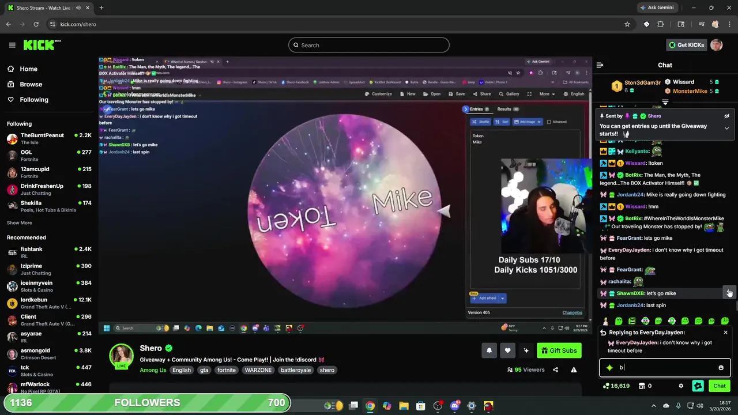The image size is (738, 415).
Task: Click Ask Gemini in Chrome title bar
Action: [657, 7]
